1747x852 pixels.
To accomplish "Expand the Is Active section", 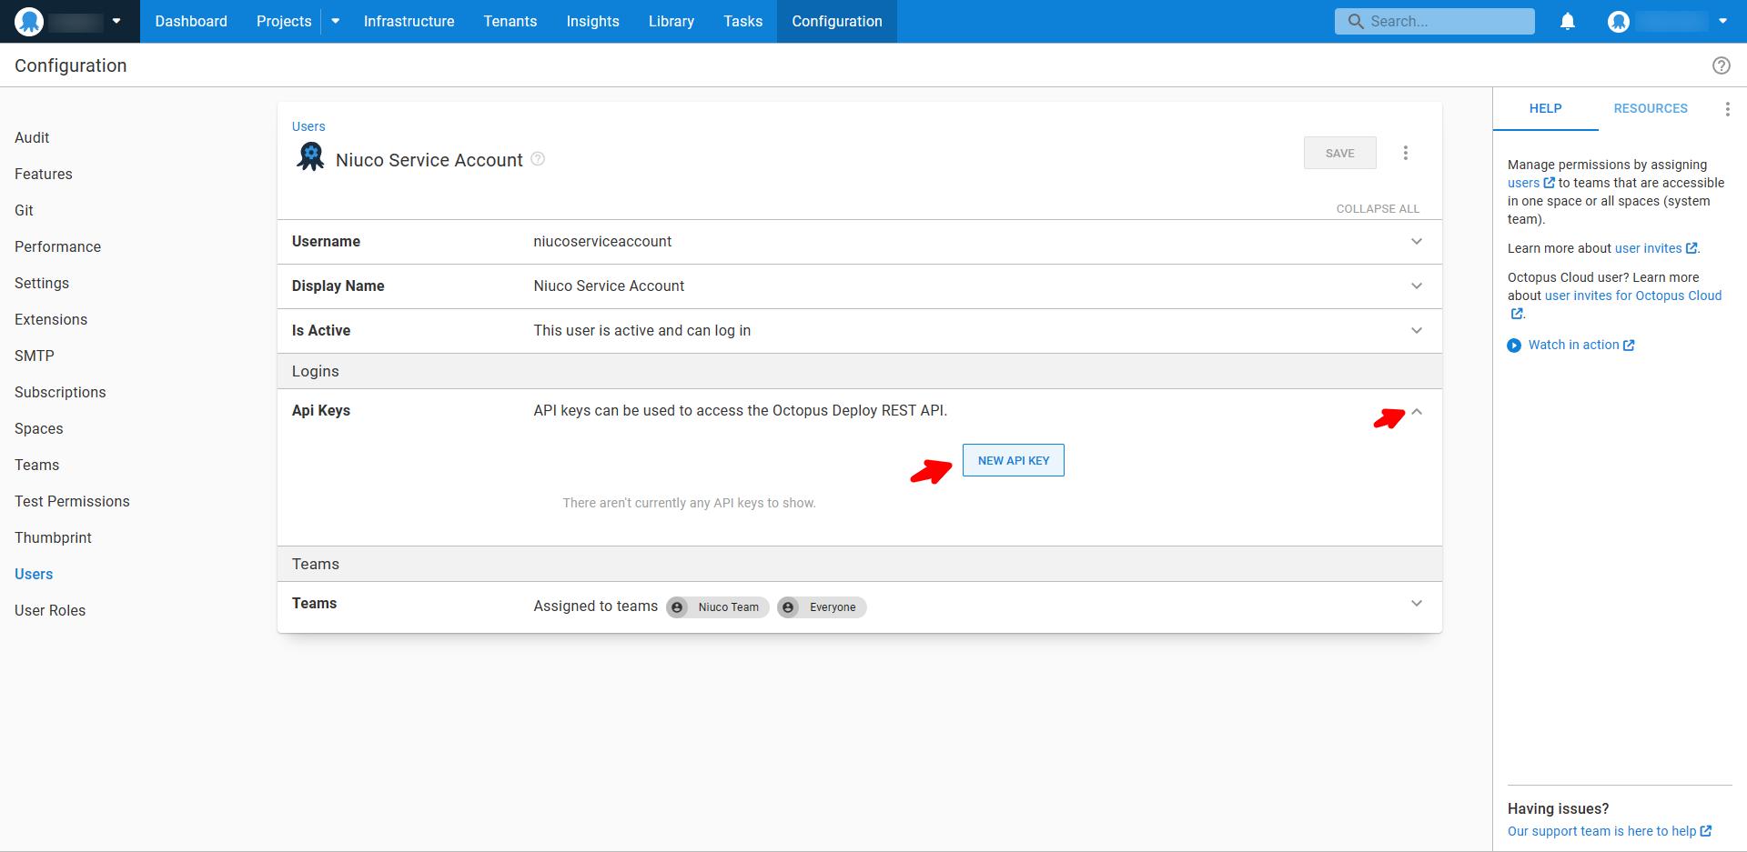I will [x=1417, y=331].
